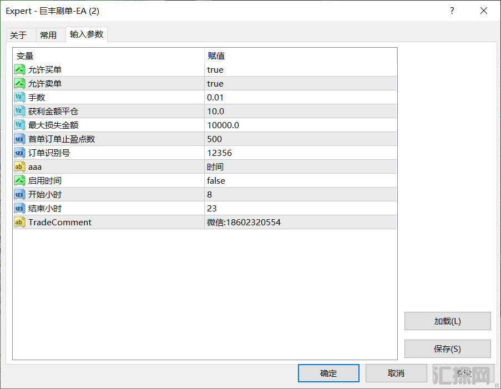Click the double-type icon beside 最大损失金额

(x=19, y=125)
